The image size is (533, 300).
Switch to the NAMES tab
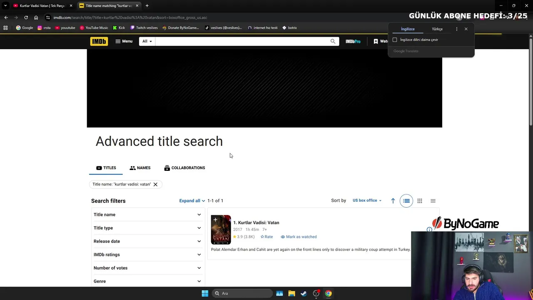coord(140,168)
